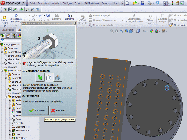Select the green arrow placement method
Viewport: 187px width, 140px height.
click(40, 77)
